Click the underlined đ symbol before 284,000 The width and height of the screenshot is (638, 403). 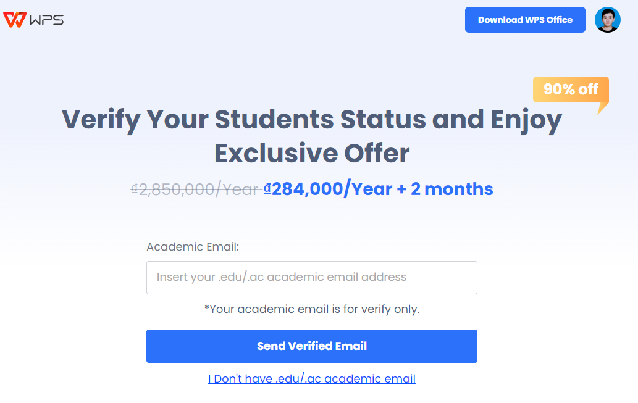[x=267, y=188]
